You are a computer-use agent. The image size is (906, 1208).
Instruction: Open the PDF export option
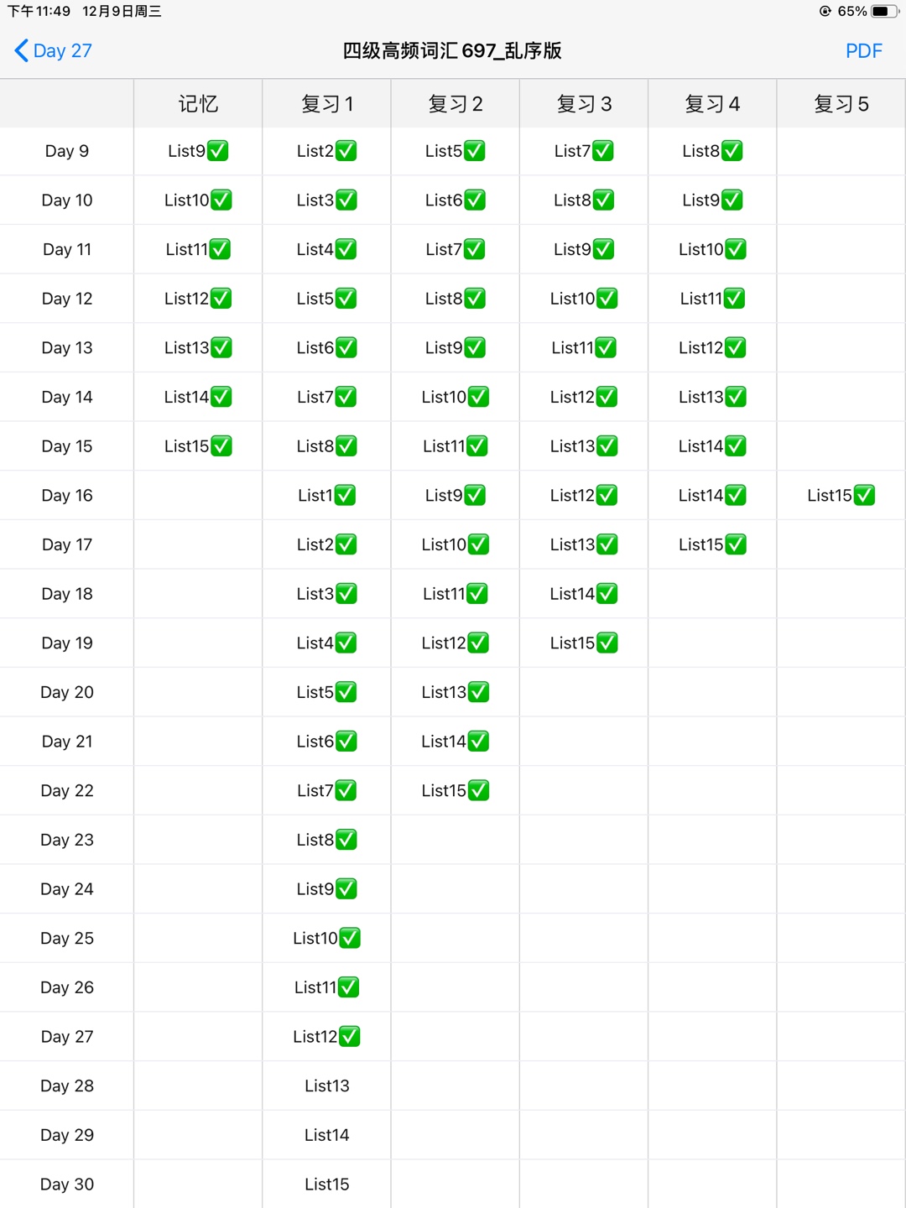click(863, 51)
